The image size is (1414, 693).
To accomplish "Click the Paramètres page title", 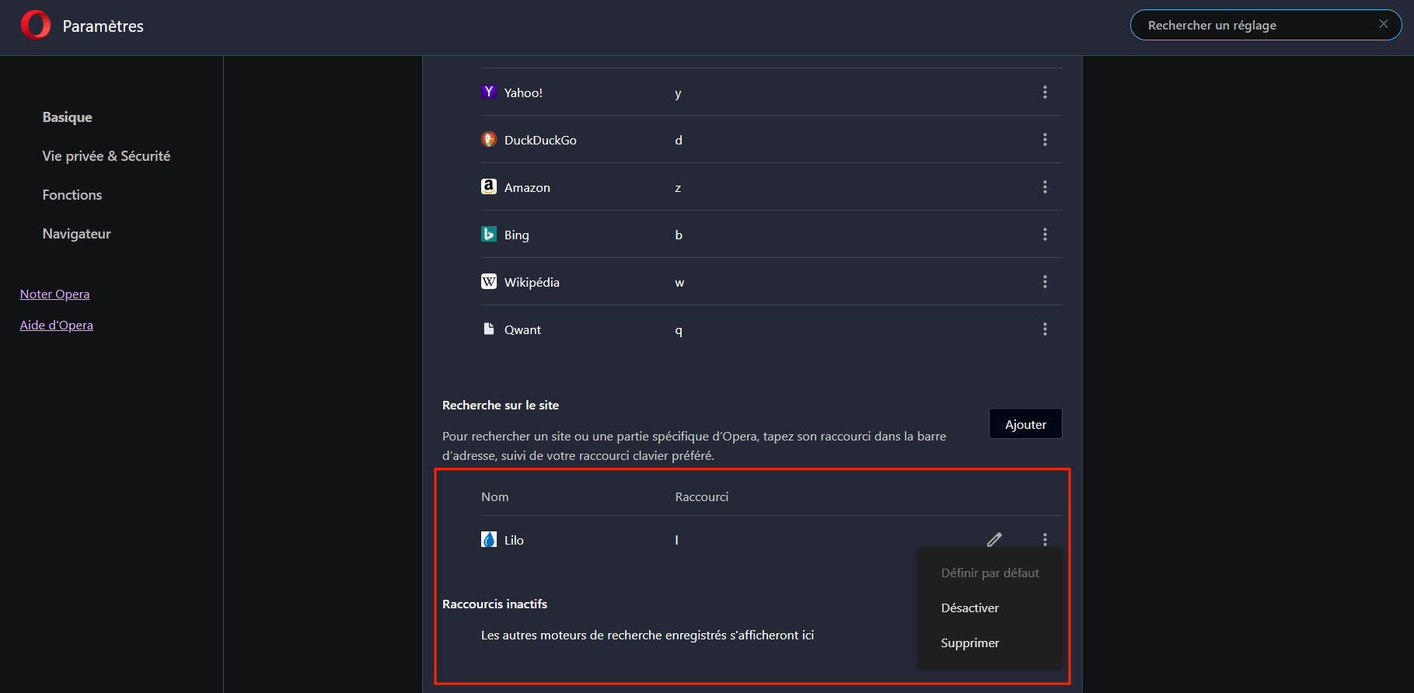I will coord(103,26).
